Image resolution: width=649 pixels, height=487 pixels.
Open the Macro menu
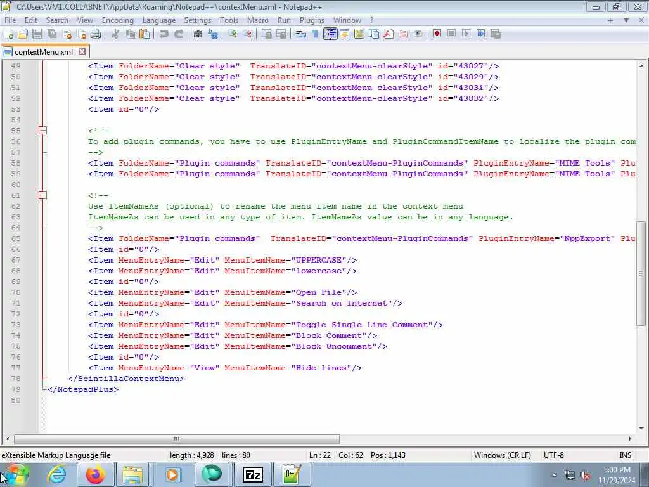[257, 20]
